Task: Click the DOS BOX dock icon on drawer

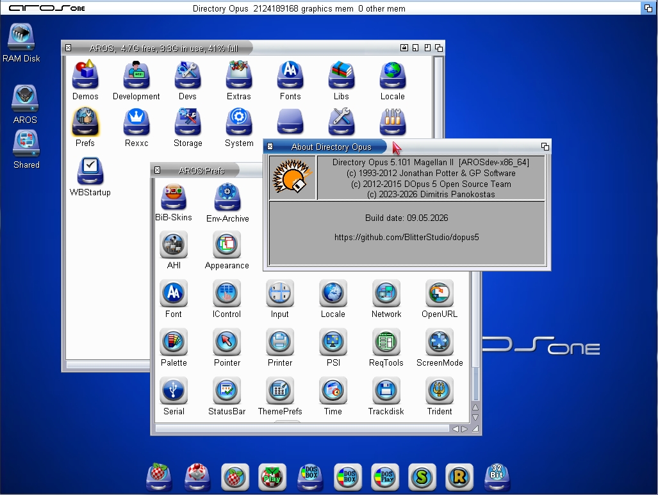Action: pos(310,477)
